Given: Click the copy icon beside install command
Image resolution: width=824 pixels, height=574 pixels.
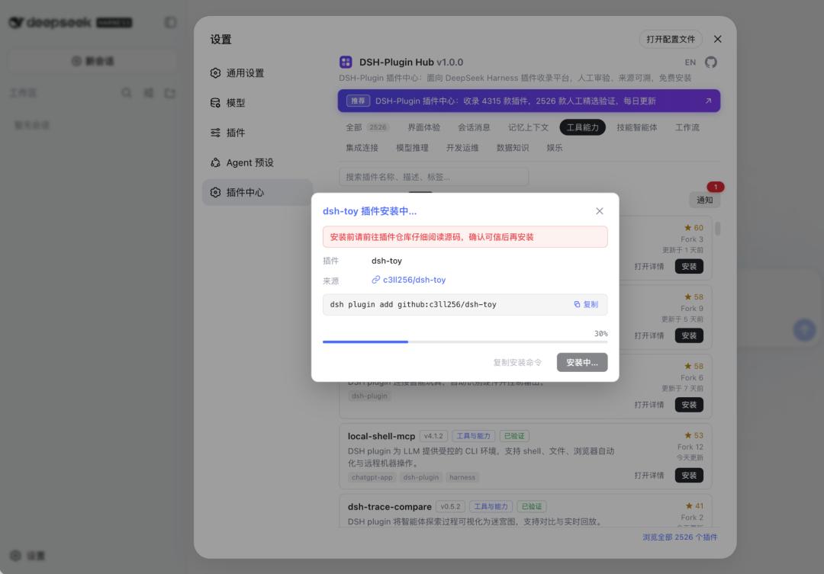Looking at the screenshot, I should click(x=577, y=305).
